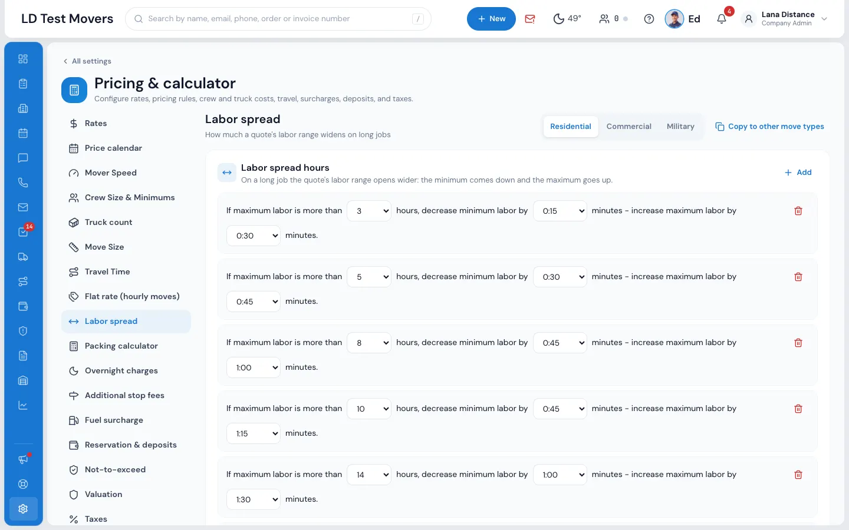Delete the 10 hours labor spread rule
This screenshot has height=530, width=849.
798,409
